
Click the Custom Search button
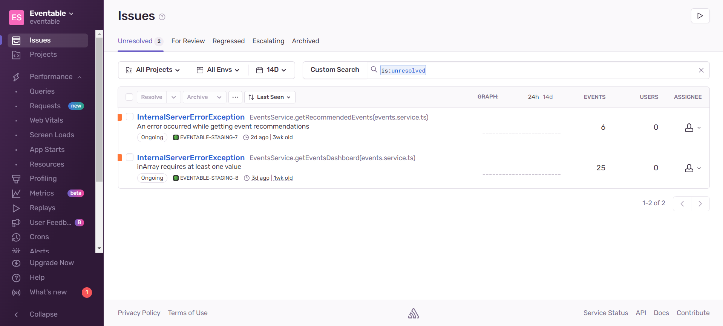(335, 70)
